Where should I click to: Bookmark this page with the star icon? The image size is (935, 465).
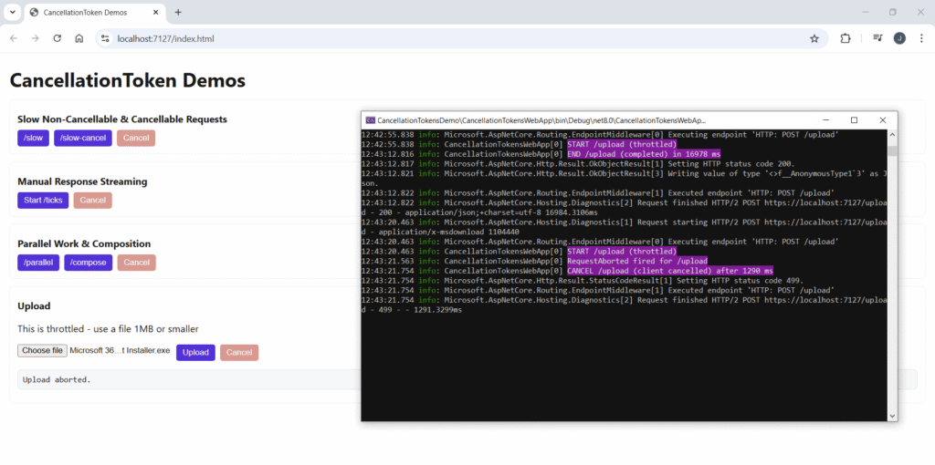click(814, 38)
